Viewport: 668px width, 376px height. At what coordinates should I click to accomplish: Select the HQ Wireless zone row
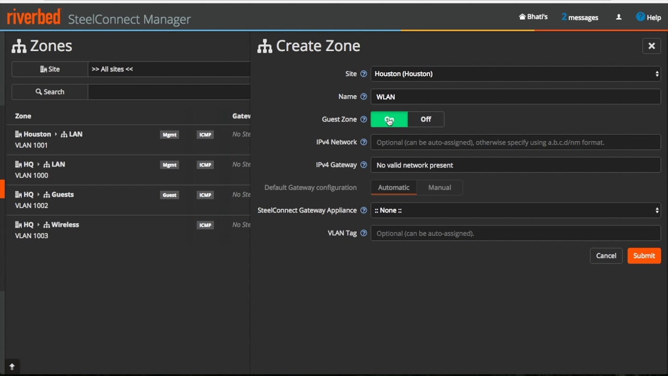coord(128,230)
